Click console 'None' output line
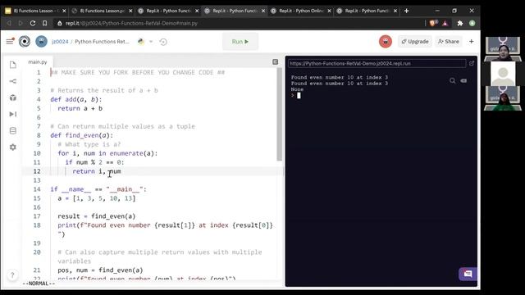The width and height of the screenshot is (525, 295). pos(297,89)
